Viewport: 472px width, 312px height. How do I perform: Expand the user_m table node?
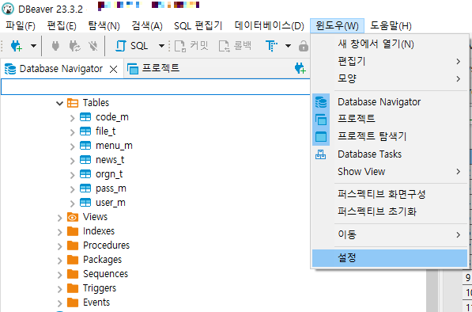click(72, 204)
